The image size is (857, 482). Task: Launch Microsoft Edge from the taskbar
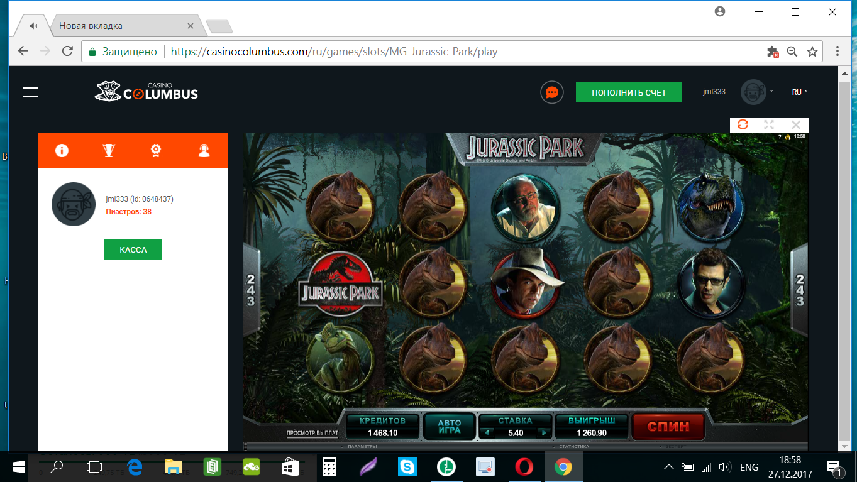[x=135, y=466]
